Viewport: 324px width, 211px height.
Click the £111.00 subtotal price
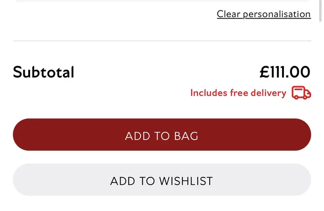(285, 72)
